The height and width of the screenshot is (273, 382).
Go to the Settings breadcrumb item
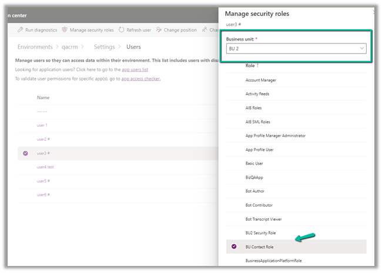click(x=104, y=47)
